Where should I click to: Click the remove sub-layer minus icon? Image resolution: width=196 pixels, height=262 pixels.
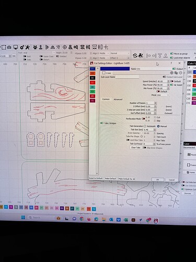coord(180,73)
